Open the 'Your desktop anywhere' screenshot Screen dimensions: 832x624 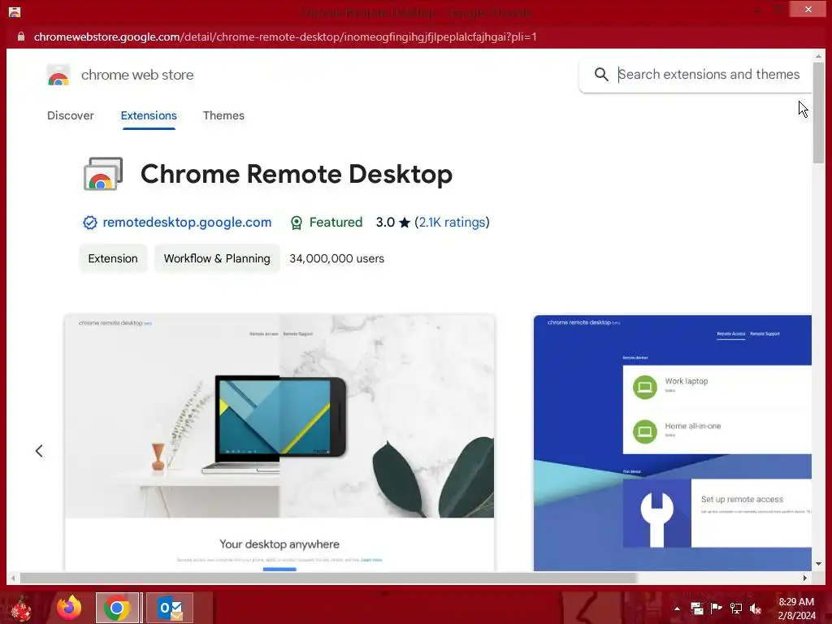279,443
